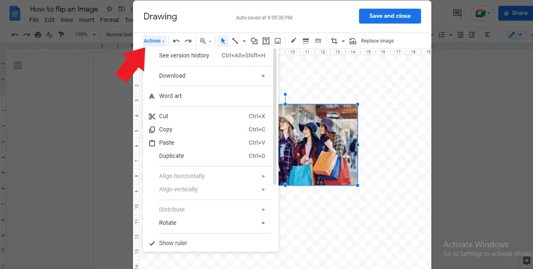Select Duplicate from the Actions menu

[171, 156]
